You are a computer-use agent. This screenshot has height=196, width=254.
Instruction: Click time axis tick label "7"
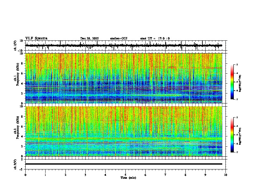pyautogui.click(x=165, y=175)
